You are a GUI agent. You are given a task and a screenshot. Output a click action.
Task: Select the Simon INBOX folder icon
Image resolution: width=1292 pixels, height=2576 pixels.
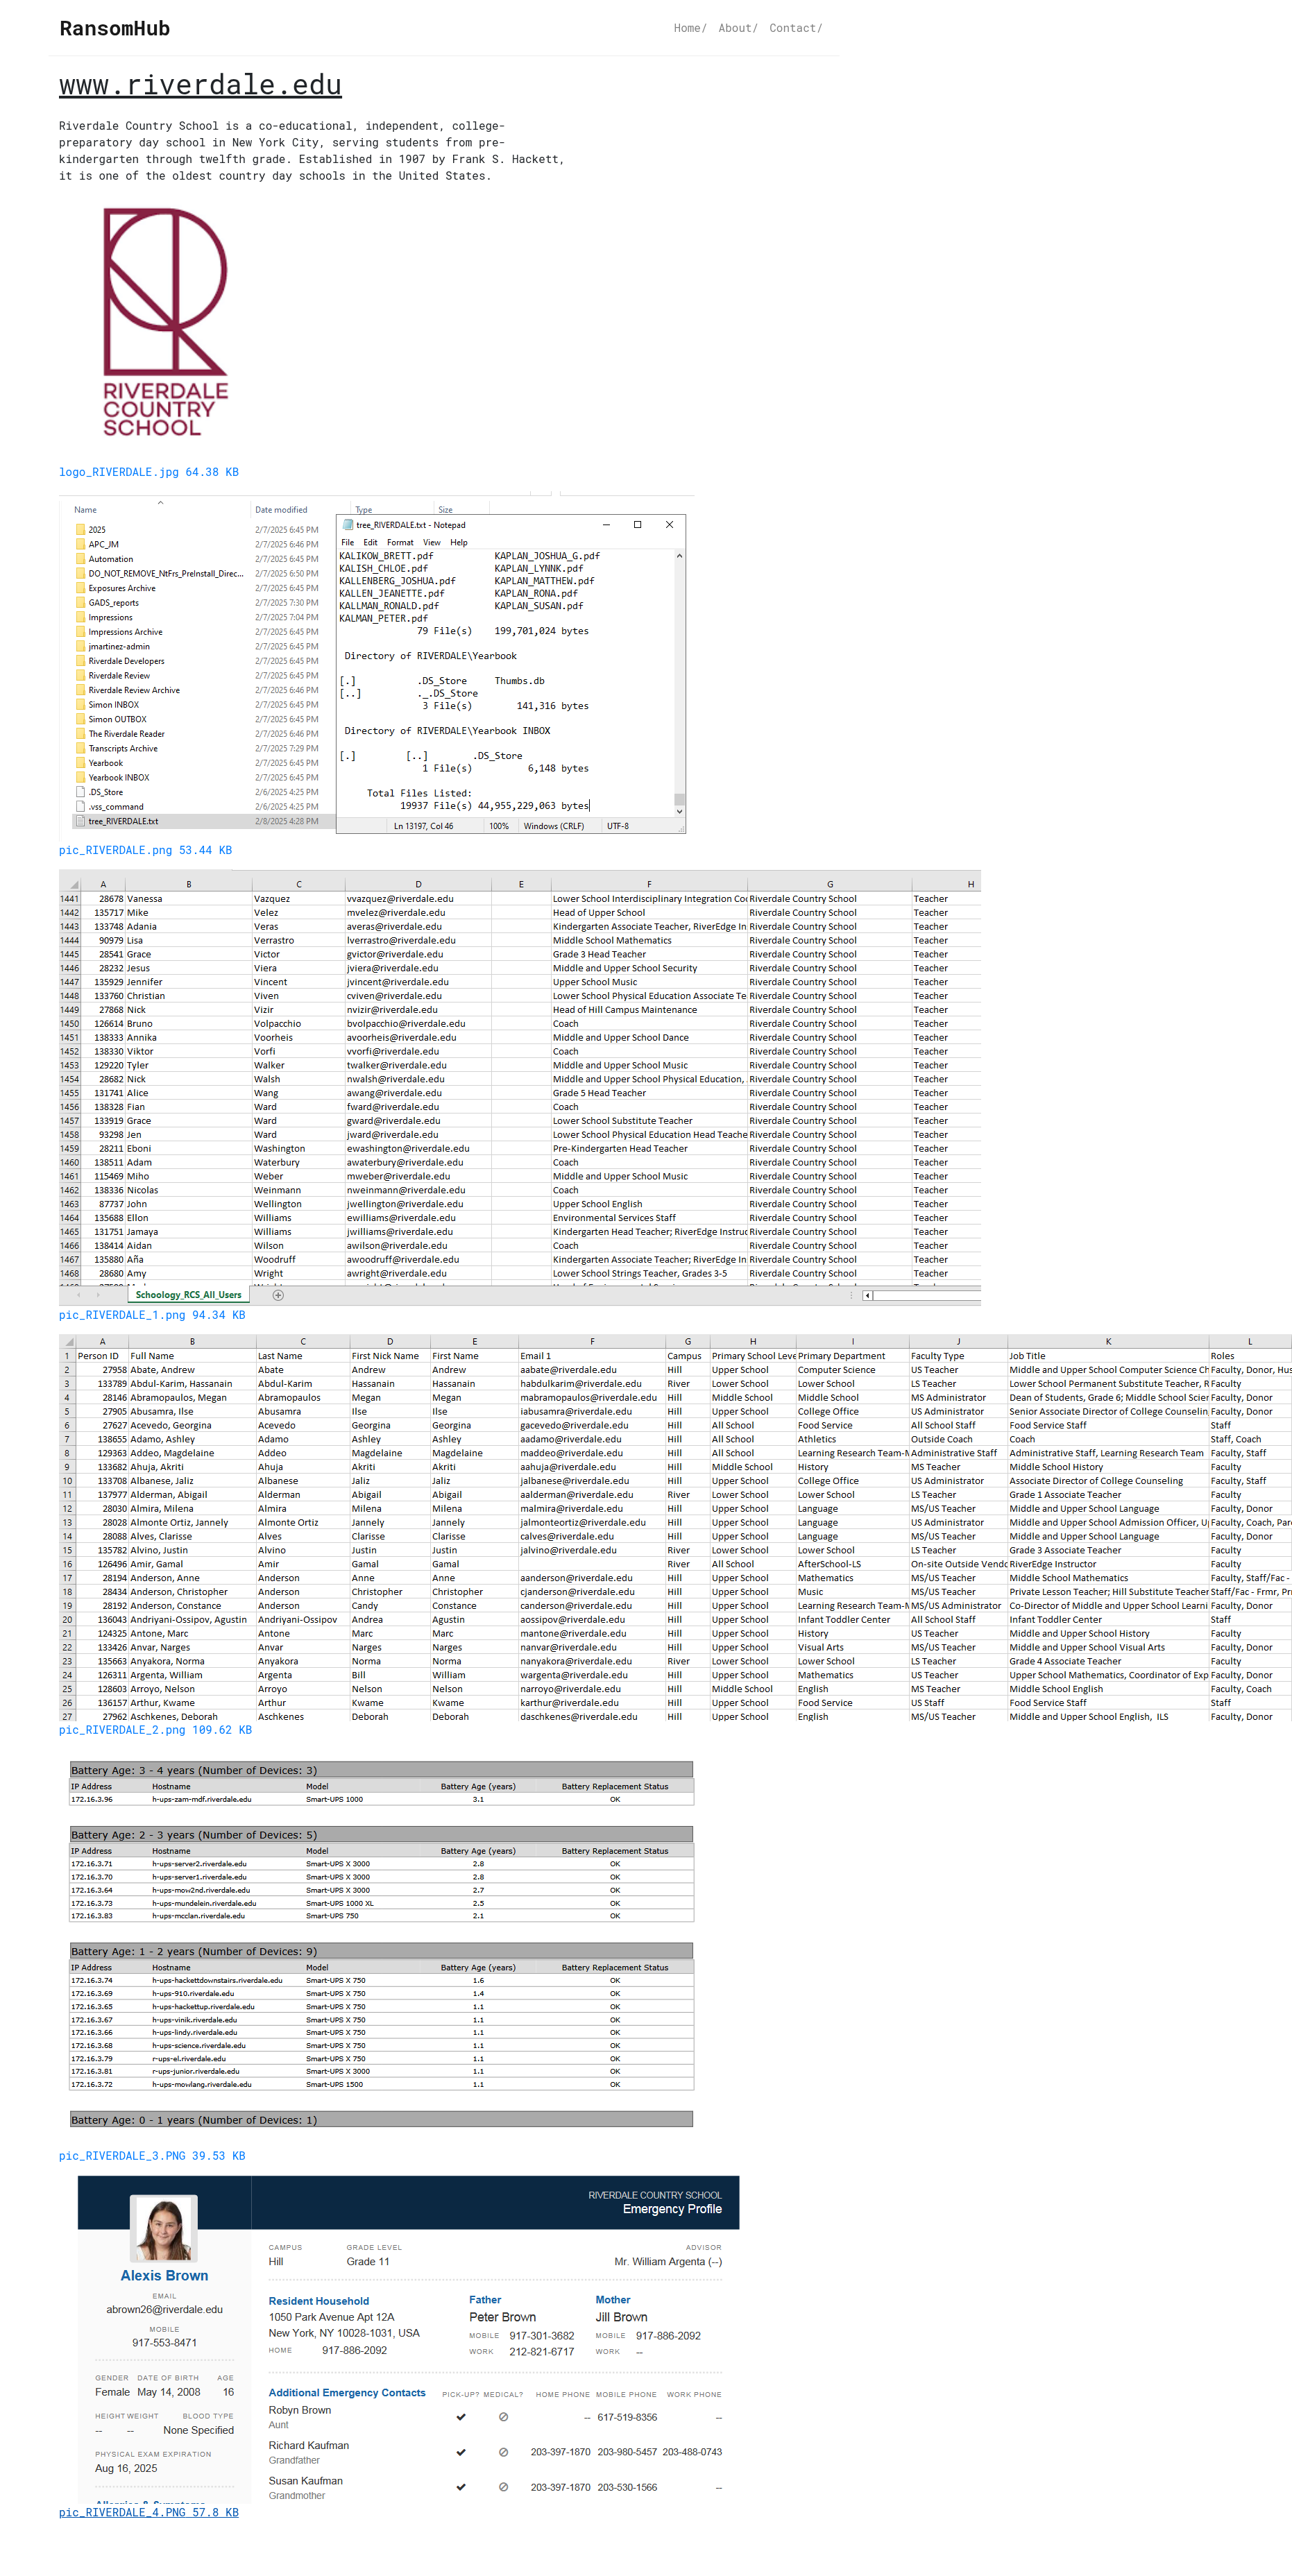(80, 705)
